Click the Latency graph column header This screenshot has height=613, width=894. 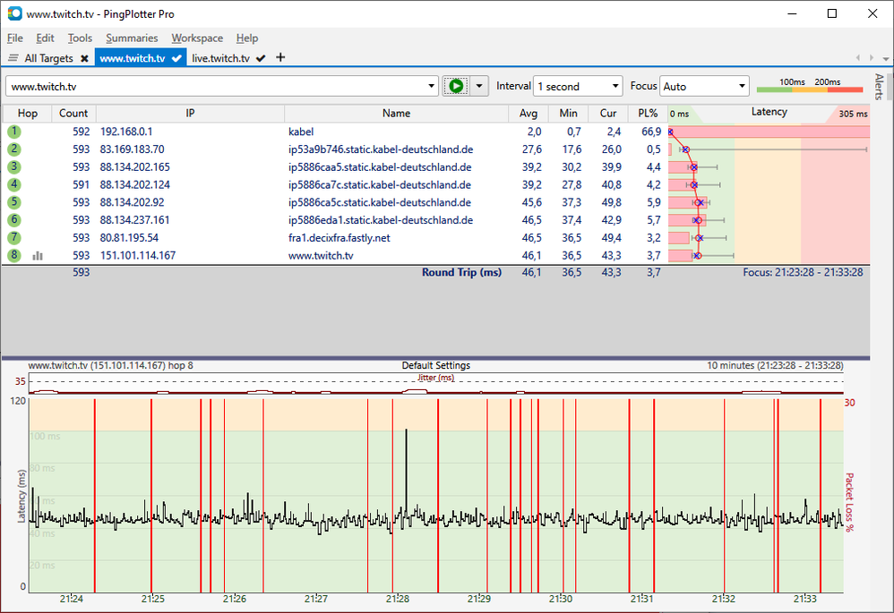pos(769,112)
